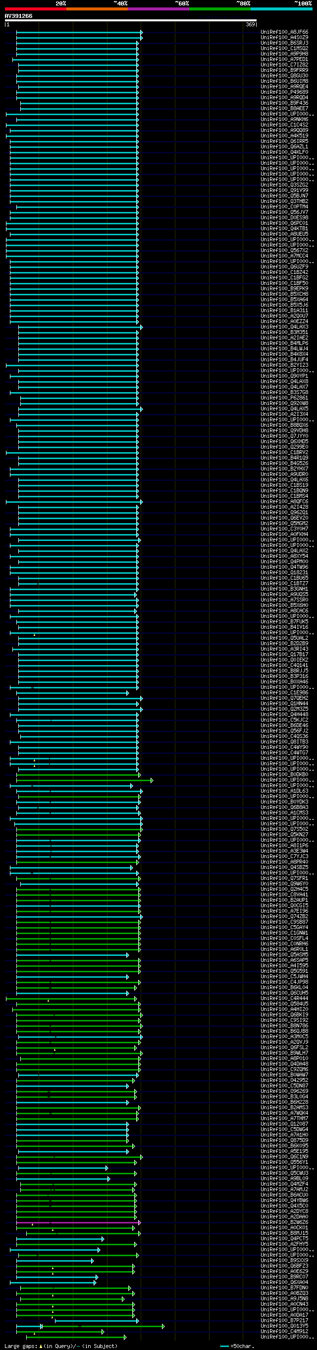Click UniRef100_B2YI23 hit label
Image resolution: width=317 pixels, height=1350 pixels.
[x=285, y=365]
